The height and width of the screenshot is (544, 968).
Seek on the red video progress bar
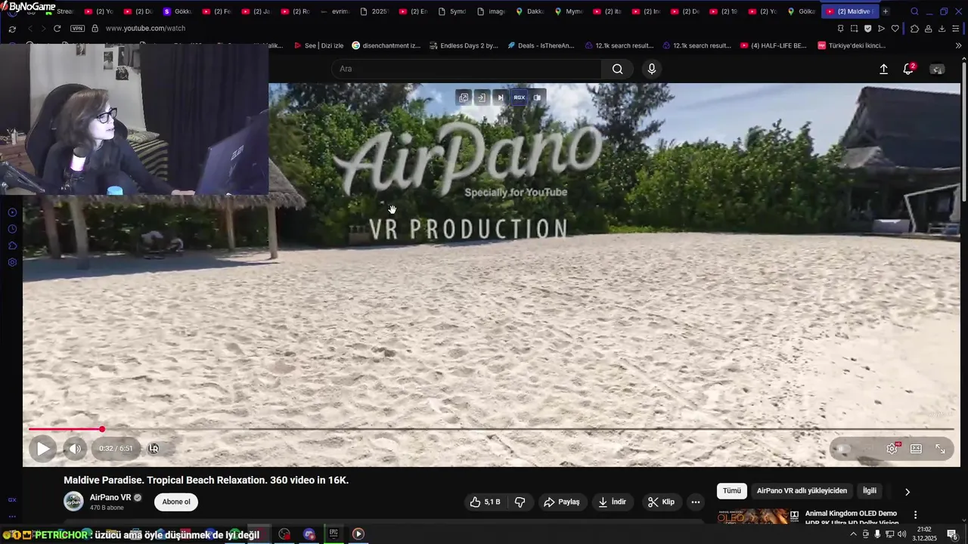click(490, 429)
